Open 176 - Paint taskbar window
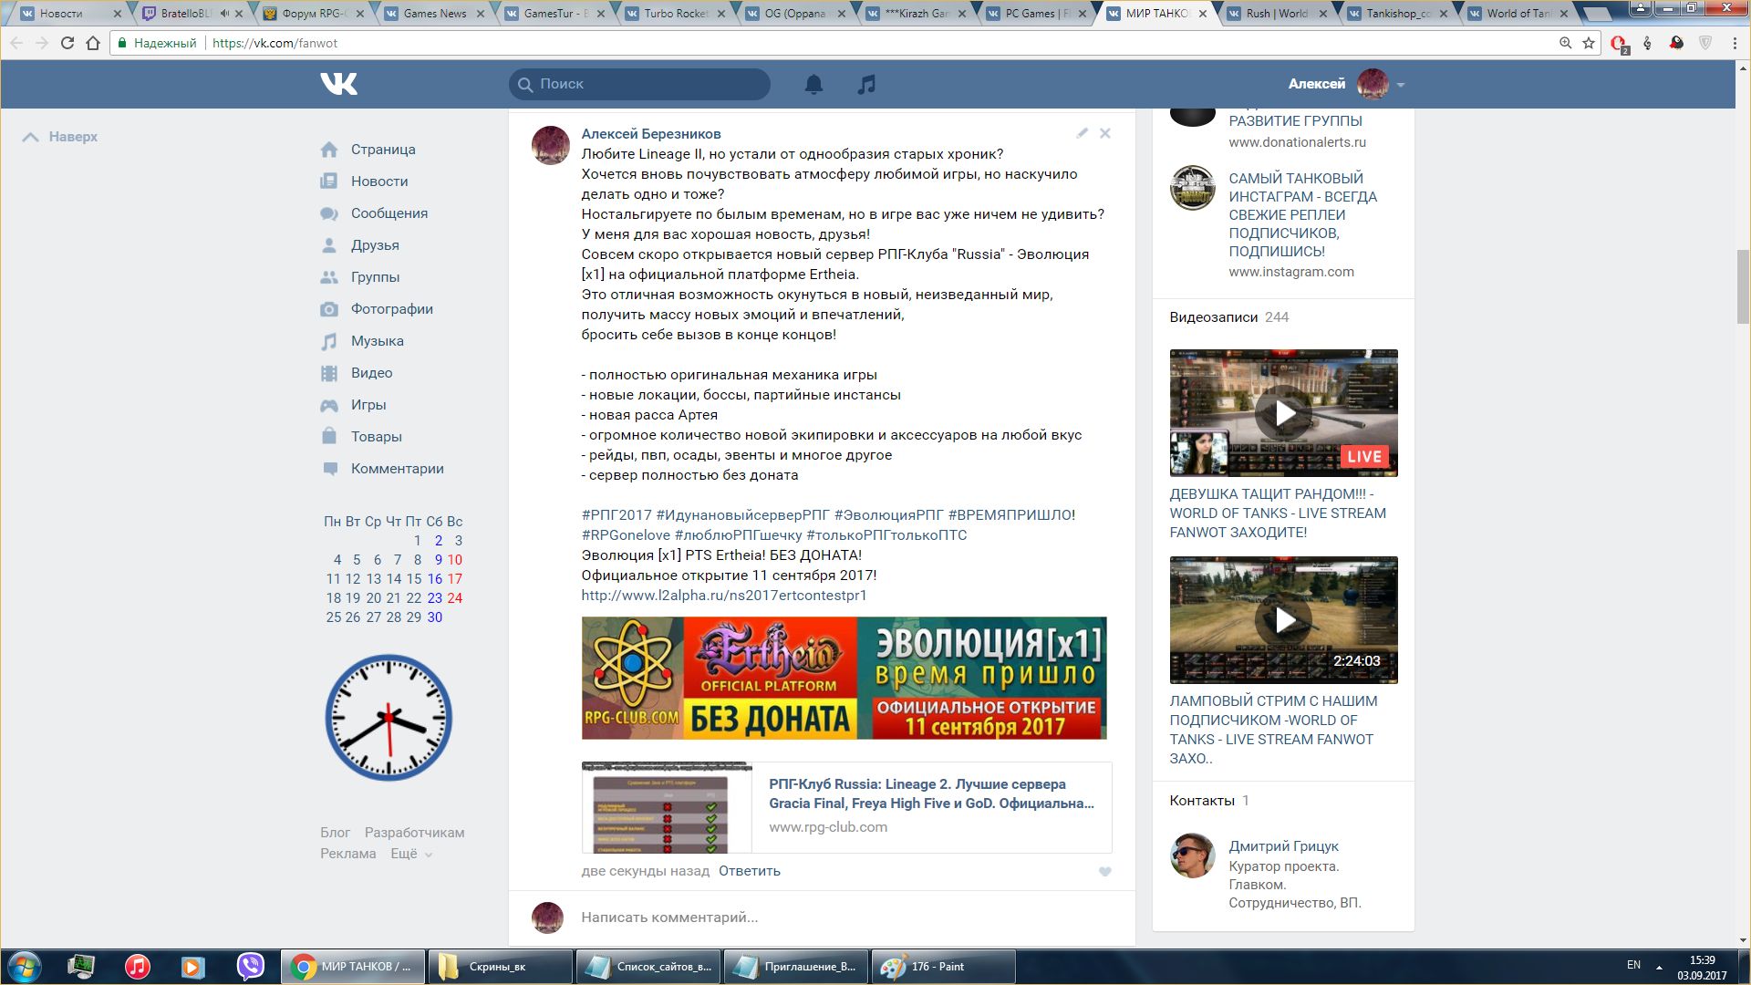1751x985 pixels. (x=944, y=967)
